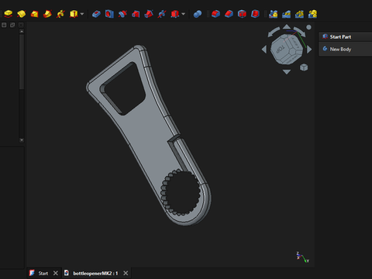Image resolution: width=372 pixels, height=279 pixels.
Task: Click the navigation cube left arrow
Action: tap(264, 50)
